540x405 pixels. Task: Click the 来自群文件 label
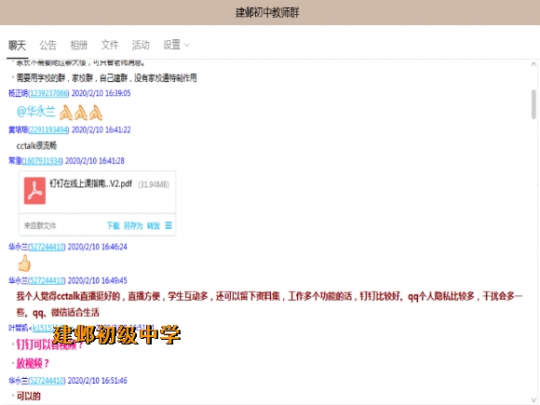(40, 226)
